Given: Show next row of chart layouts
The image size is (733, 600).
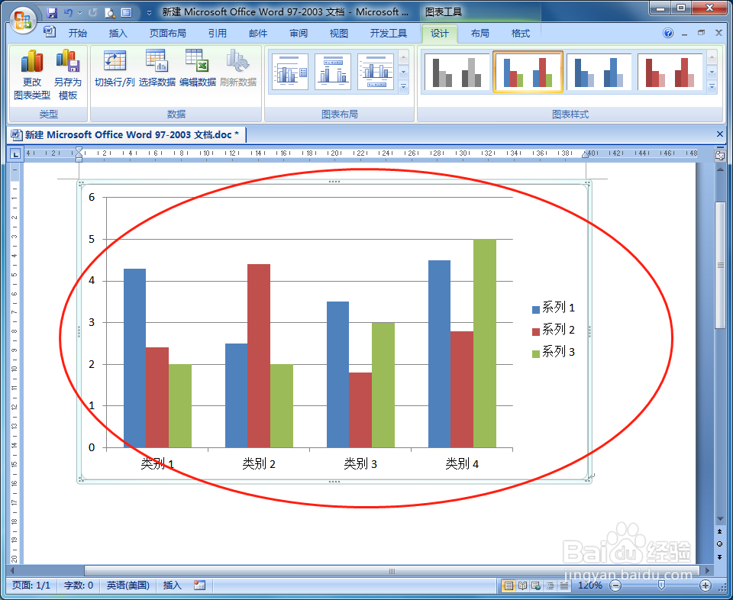Looking at the screenshot, I should [x=403, y=73].
